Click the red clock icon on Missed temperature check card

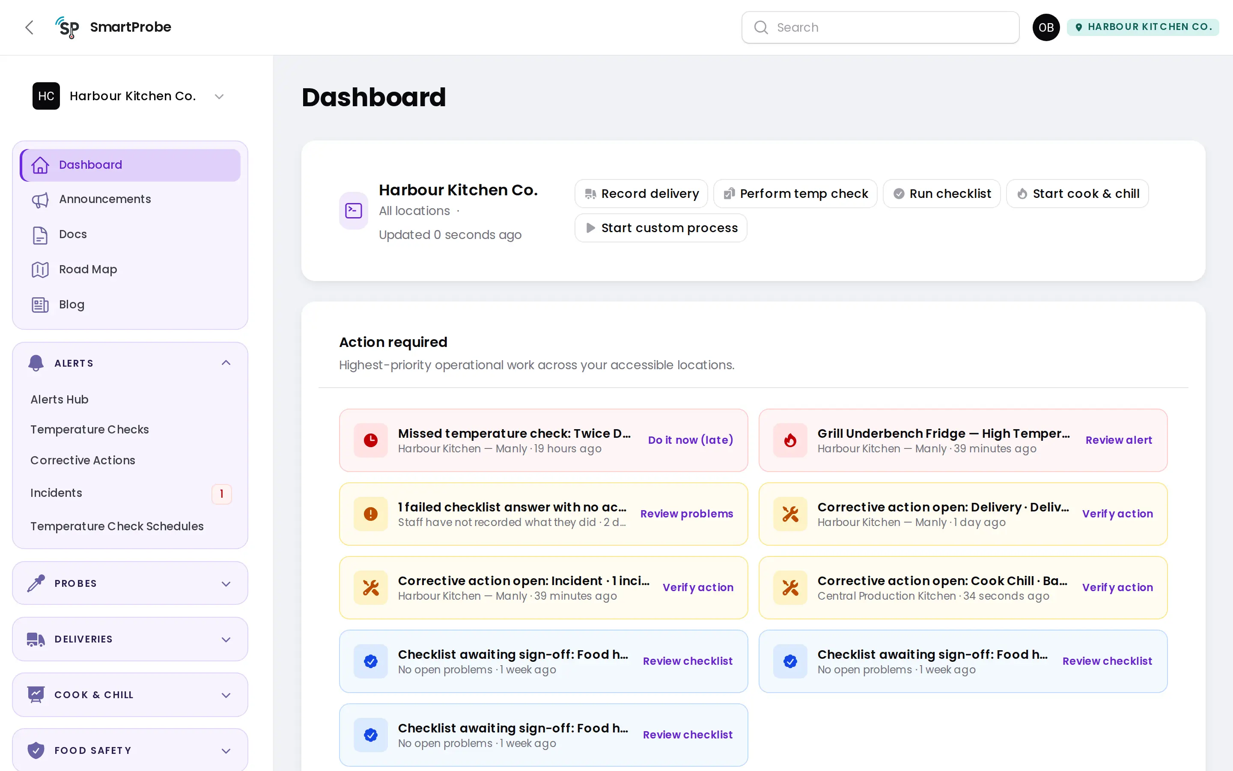click(x=371, y=440)
